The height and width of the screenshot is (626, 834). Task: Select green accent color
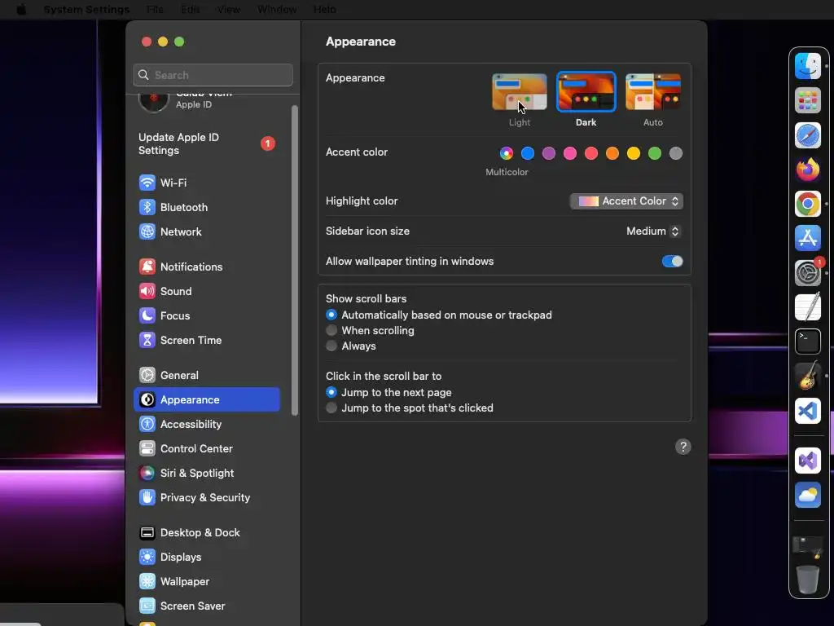coord(655,153)
